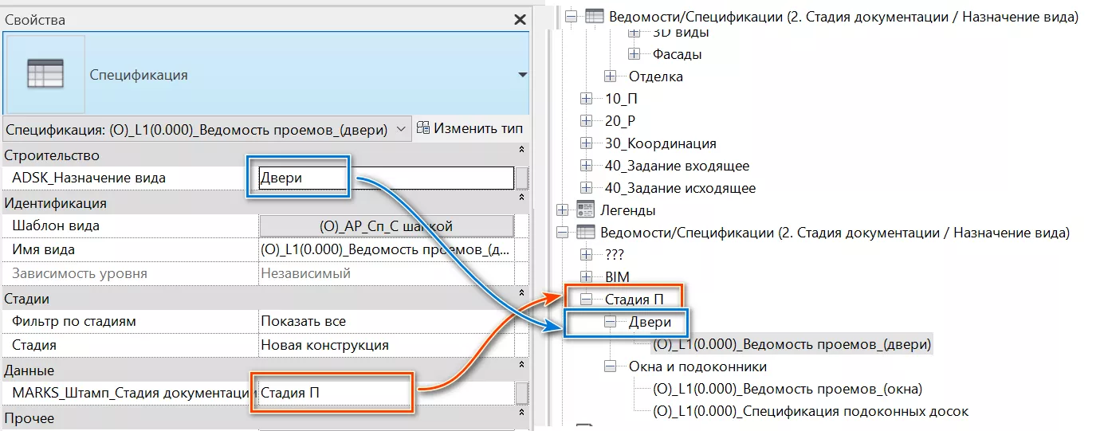Viewport: 1096px width, 431px height.
Task: Edit the ADSK_Назначение вида field value
Action: click(386, 178)
